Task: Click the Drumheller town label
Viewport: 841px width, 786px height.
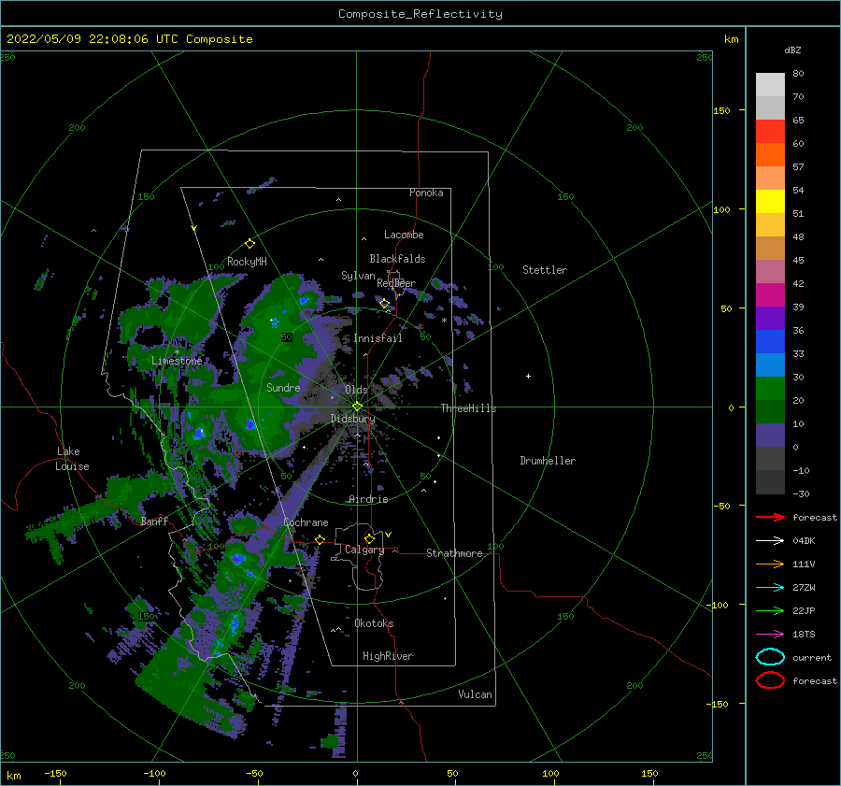Action: coord(548,461)
